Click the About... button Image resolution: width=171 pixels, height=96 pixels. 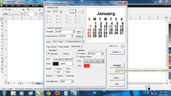(x=117, y=78)
